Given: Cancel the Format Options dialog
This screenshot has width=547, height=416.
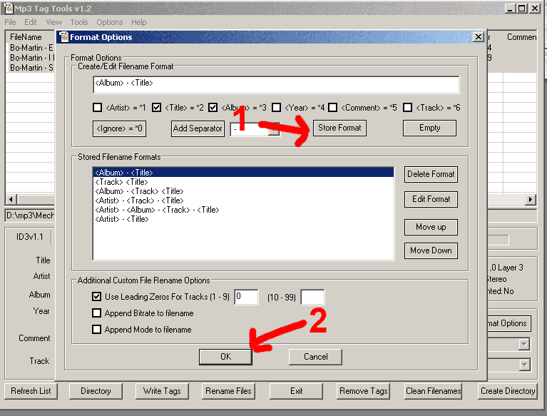Looking at the screenshot, I should [x=315, y=357].
